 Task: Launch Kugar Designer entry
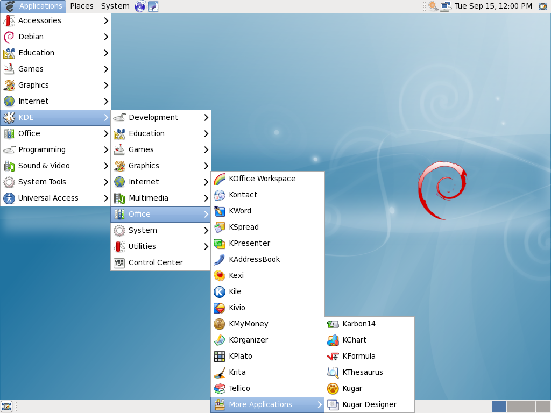[369, 404]
